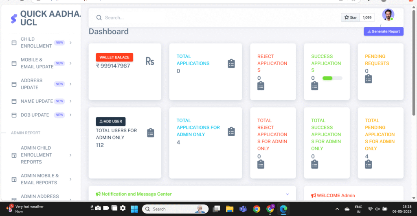Expand Admin Mobile & Email Reports chevron
This screenshot has height=216, width=417.
point(70,179)
